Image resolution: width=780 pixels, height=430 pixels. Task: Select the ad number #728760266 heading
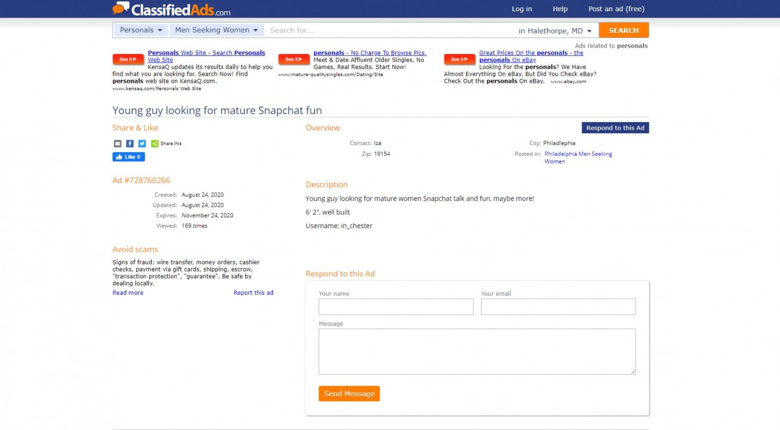(x=141, y=180)
